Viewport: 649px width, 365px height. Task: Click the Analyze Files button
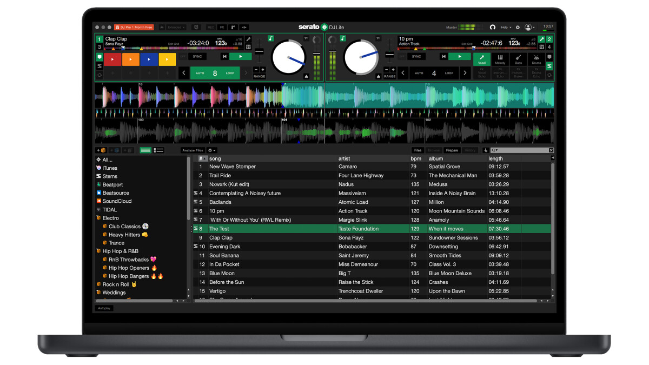tap(192, 150)
